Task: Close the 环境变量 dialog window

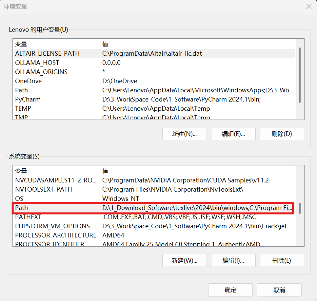Action: pyautogui.click(x=308, y=7)
